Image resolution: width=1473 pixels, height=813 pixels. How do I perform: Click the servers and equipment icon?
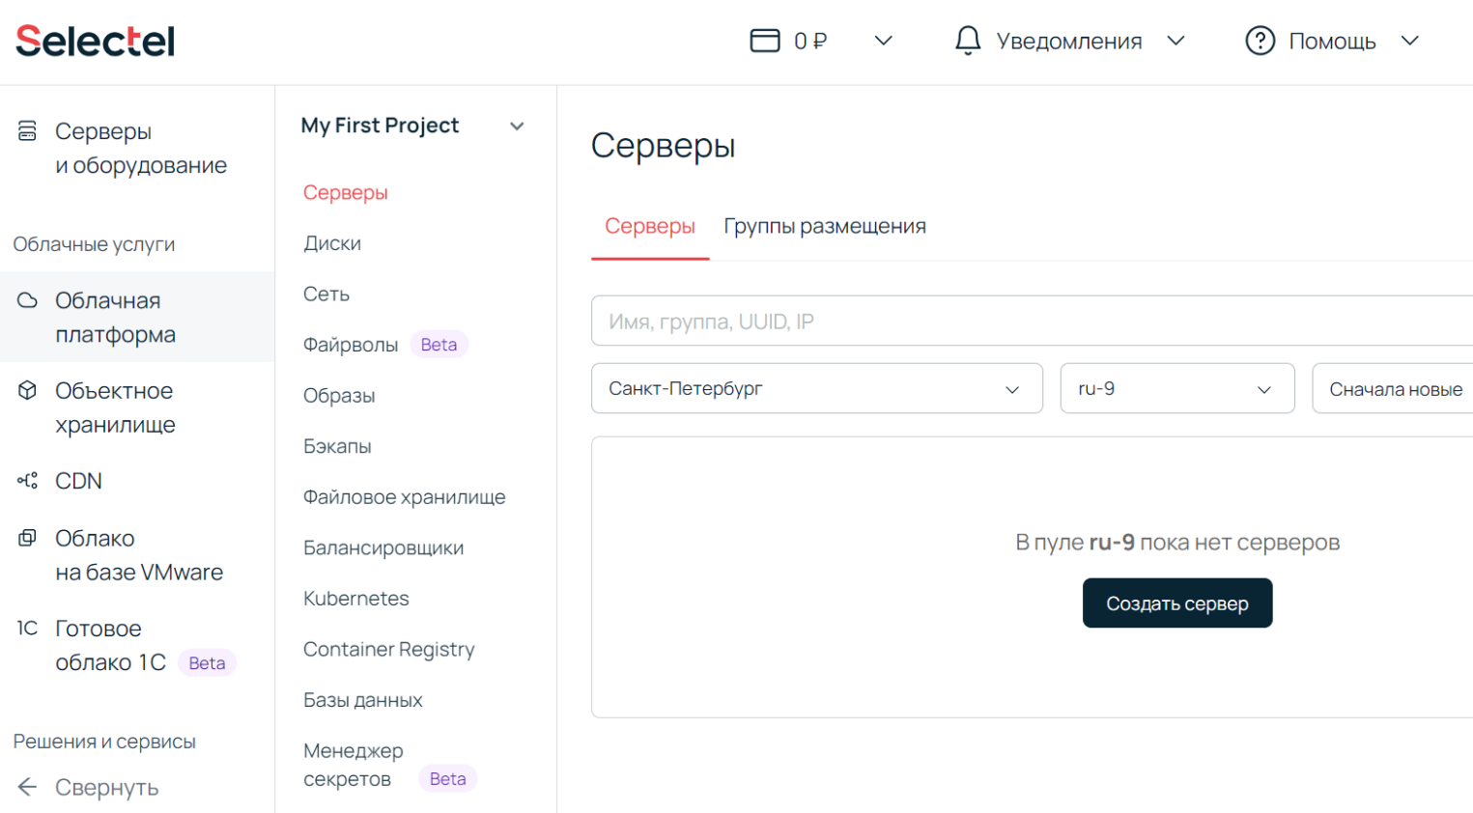27,130
